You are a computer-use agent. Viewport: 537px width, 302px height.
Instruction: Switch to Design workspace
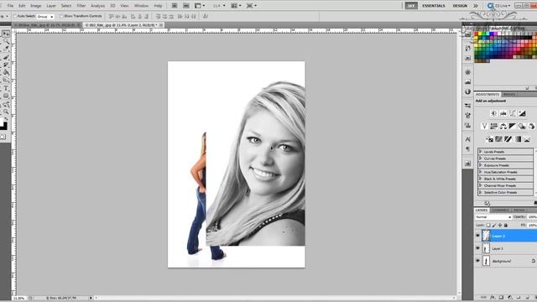(460, 6)
